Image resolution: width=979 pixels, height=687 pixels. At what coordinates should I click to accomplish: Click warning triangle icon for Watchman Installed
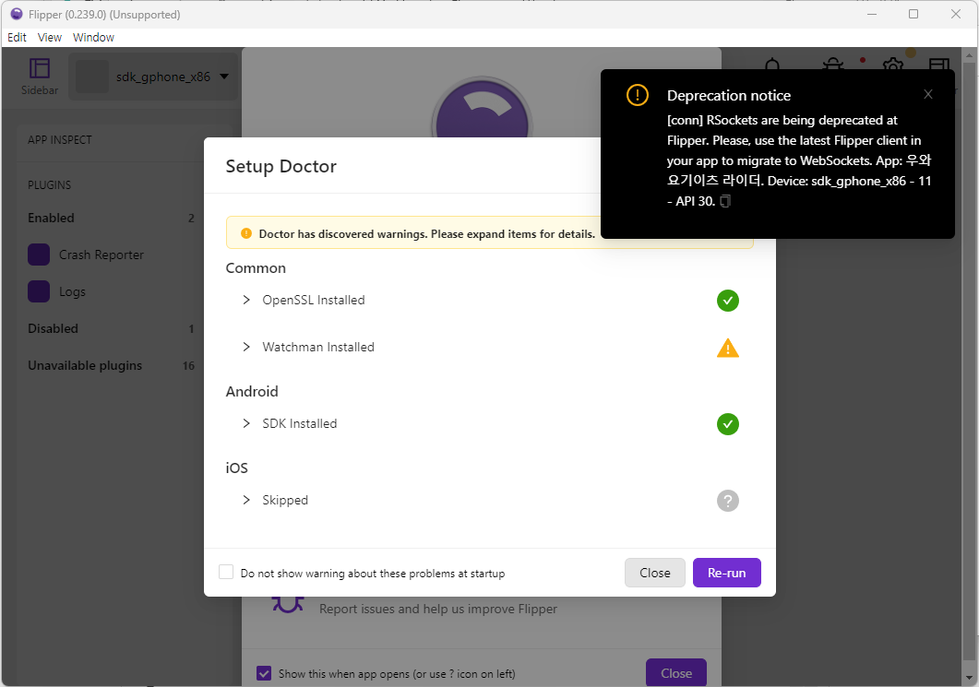[x=727, y=348]
